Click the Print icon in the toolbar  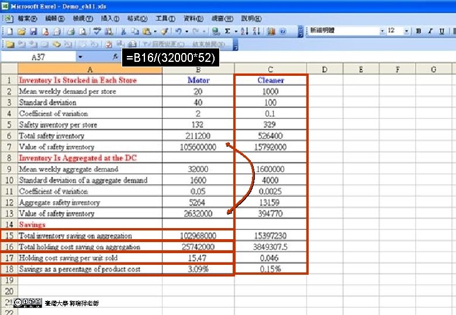71,32
